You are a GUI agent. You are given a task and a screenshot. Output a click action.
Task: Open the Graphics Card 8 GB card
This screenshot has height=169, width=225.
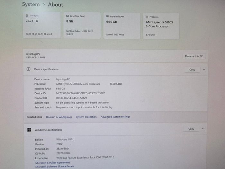tap(82, 25)
